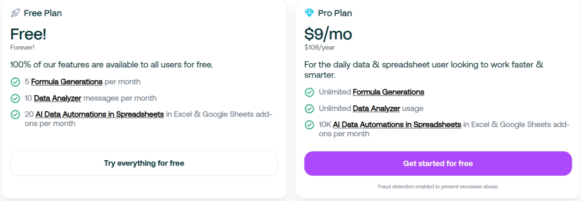Click checkmark icon next to Unlimited Formula Generations
The image size is (581, 201).
(309, 92)
